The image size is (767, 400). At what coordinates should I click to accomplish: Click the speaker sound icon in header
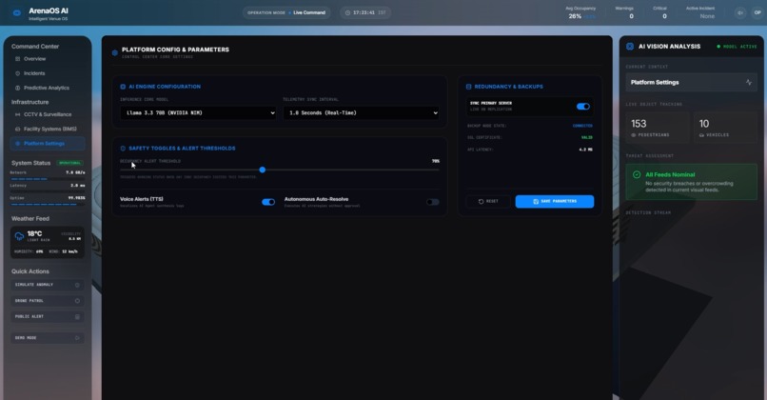[740, 12]
